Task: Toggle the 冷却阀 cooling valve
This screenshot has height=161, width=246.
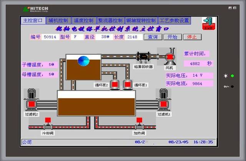Action: click(48, 124)
